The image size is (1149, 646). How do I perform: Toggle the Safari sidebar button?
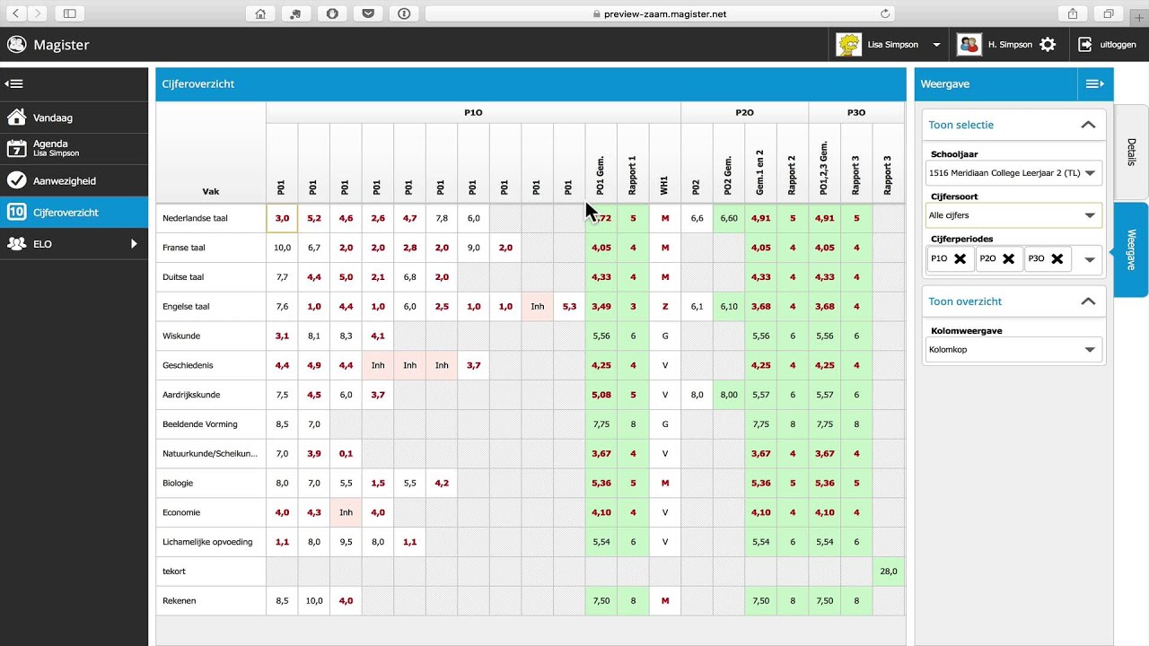pyautogui.click(x=69, y=13)
